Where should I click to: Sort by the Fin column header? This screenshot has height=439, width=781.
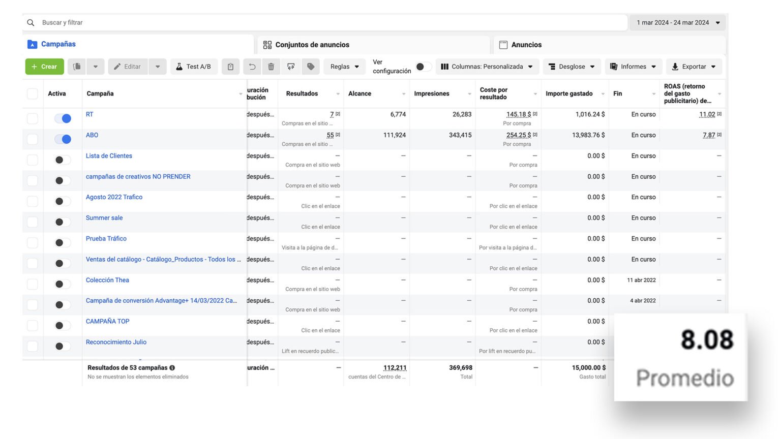617,93
